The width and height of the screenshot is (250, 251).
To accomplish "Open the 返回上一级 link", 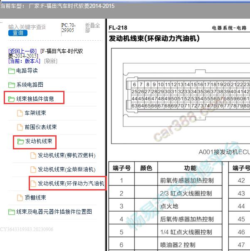I will (x=22, y=51).
